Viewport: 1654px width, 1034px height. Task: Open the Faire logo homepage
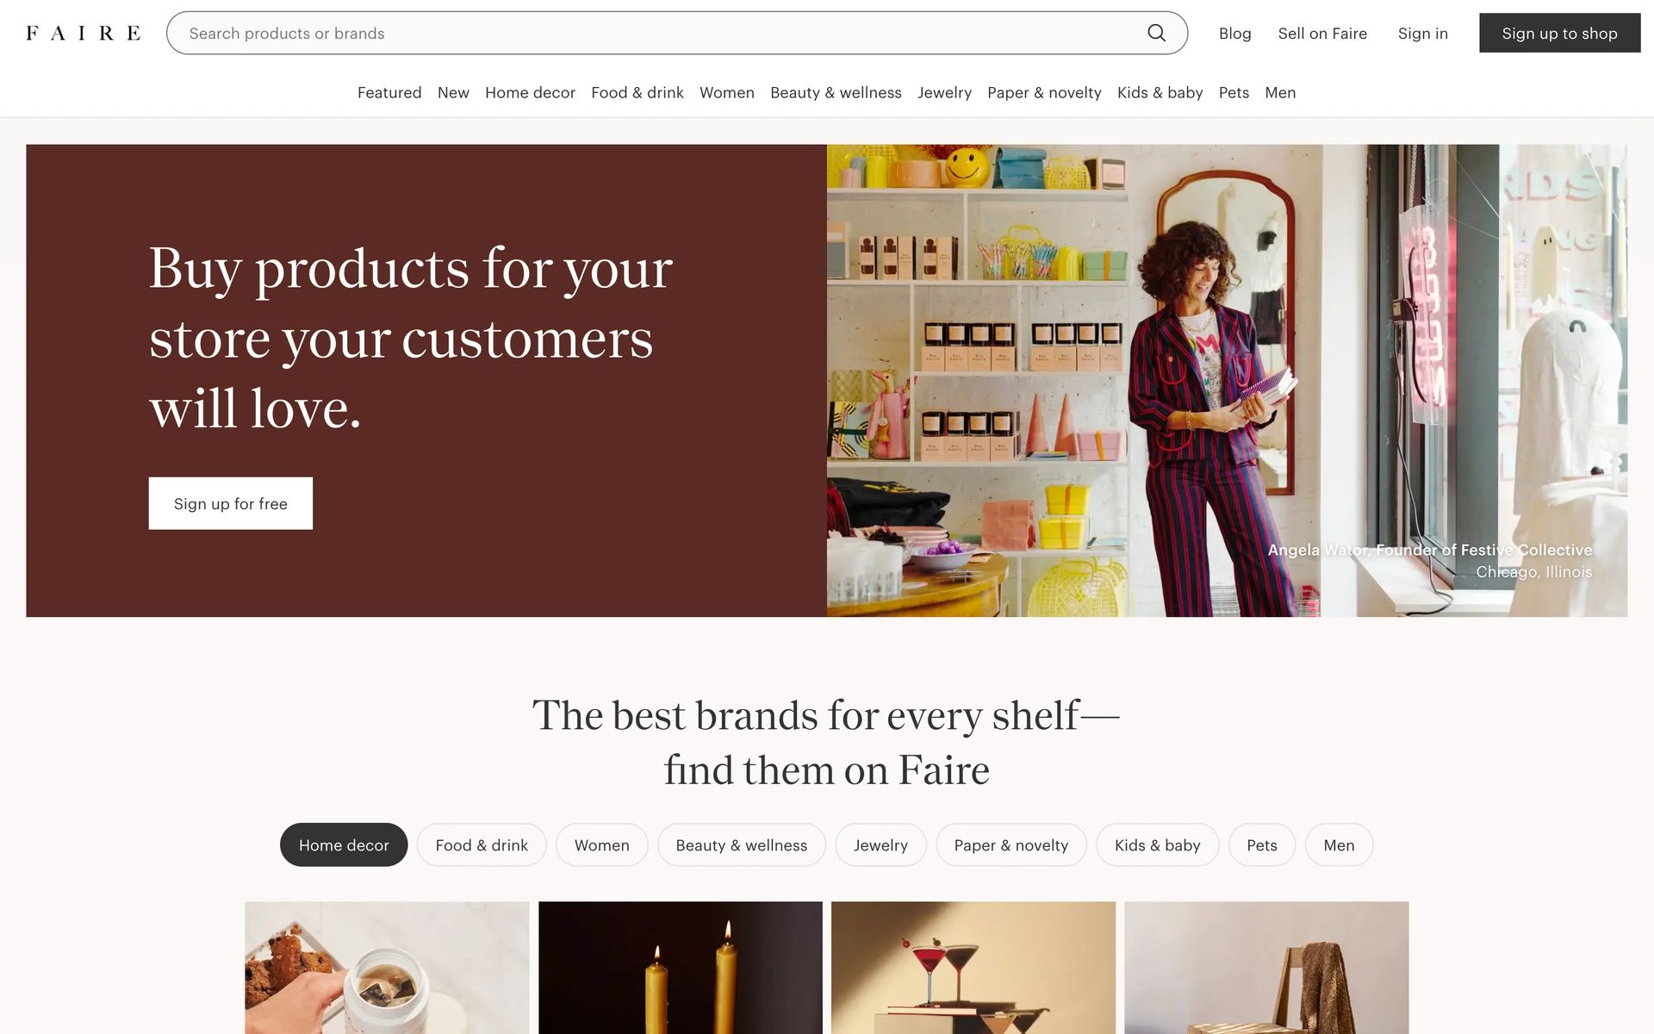[84, 33]
